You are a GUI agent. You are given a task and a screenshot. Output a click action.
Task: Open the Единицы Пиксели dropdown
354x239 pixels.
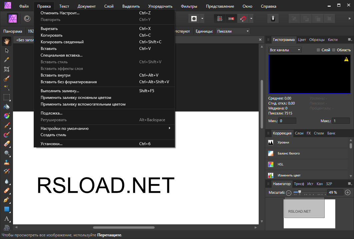pos(233,31)
